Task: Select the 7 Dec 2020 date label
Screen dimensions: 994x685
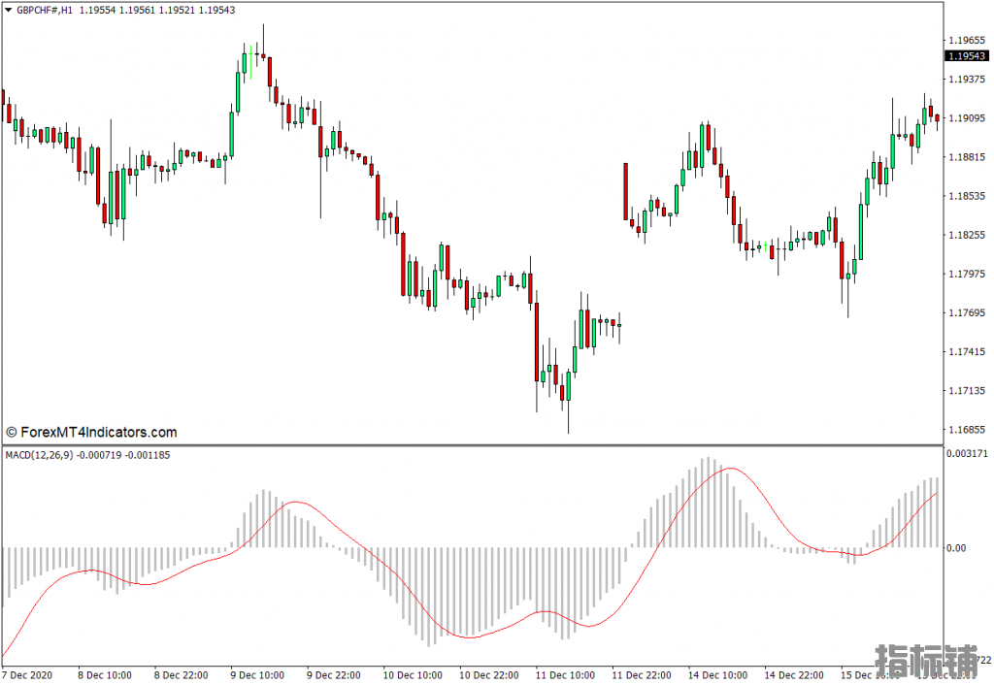Action: coord(30,674)
